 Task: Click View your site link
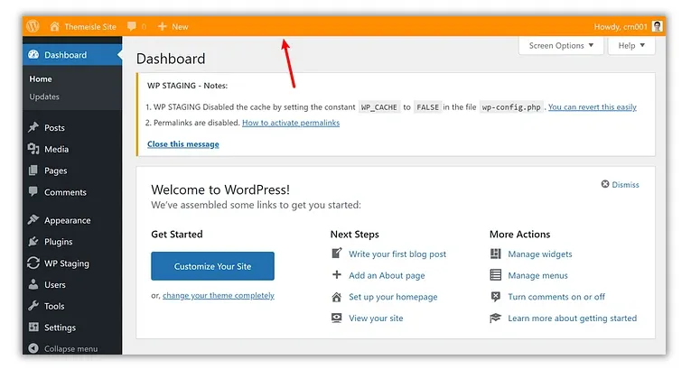pyautogui.click(x=376, y=318)
